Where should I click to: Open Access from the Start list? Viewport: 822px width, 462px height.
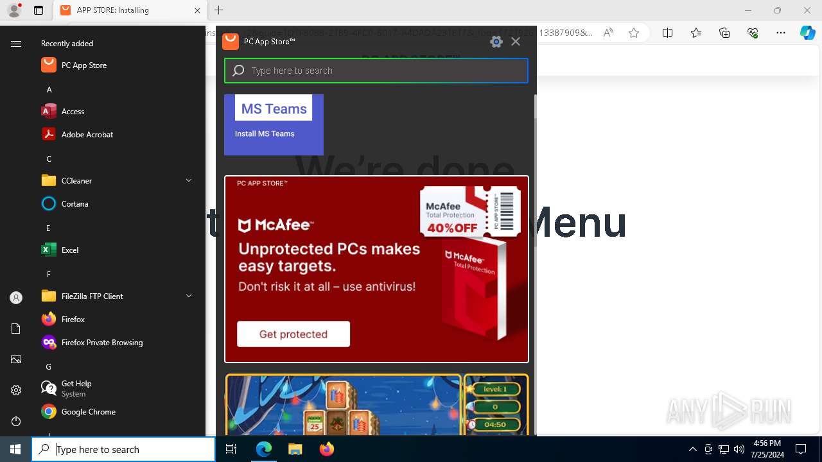coord(118,112)
